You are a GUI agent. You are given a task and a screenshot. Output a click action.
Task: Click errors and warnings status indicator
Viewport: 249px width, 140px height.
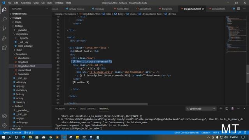[28, 133]
